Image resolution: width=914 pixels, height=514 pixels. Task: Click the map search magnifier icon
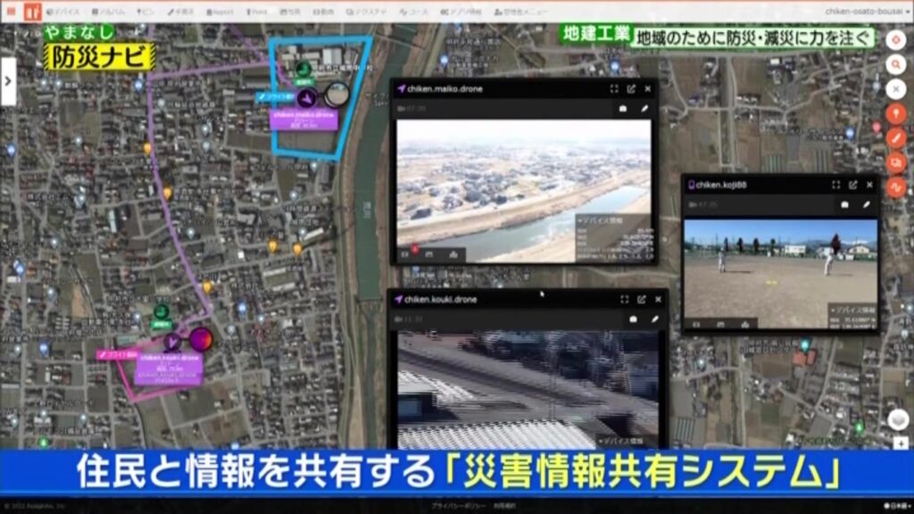pos(896,64)
